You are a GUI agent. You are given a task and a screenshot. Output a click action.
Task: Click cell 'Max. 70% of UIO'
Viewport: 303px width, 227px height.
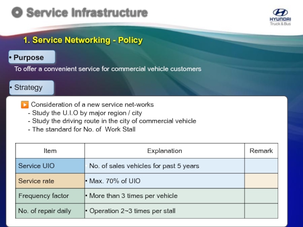click(165, 181)
